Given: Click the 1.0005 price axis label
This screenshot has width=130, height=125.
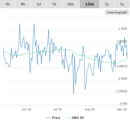Looking at the screenshot, I should [123, 29].
